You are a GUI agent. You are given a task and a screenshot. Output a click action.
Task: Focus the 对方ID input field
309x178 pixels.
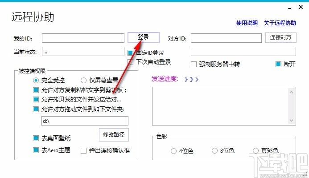pos(226,38)
